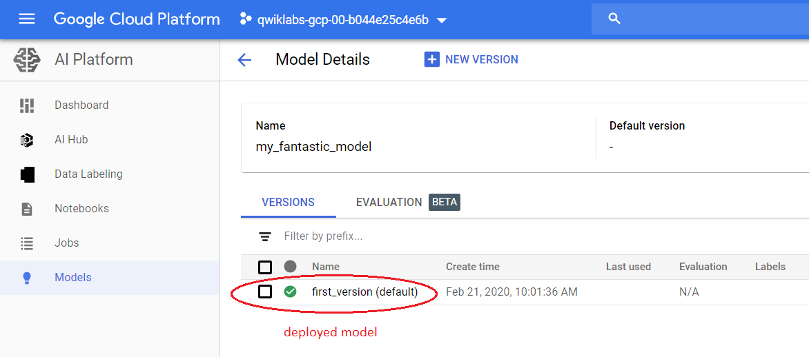Open the qwiklabs-gcp project selector dropdown
Screen dimensions: 809x357
point(344,20)
